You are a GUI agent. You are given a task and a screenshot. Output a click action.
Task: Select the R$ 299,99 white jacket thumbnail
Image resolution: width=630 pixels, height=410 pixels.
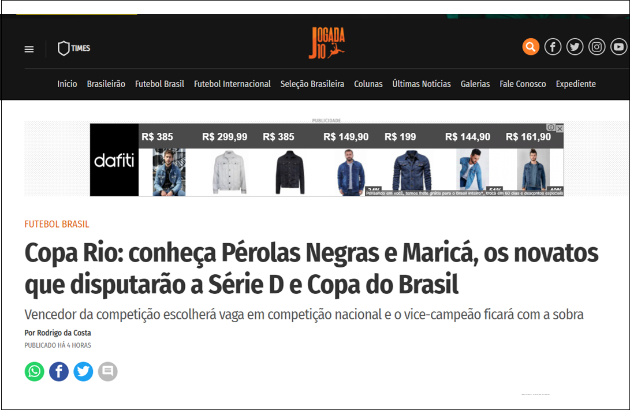[229, 172]
